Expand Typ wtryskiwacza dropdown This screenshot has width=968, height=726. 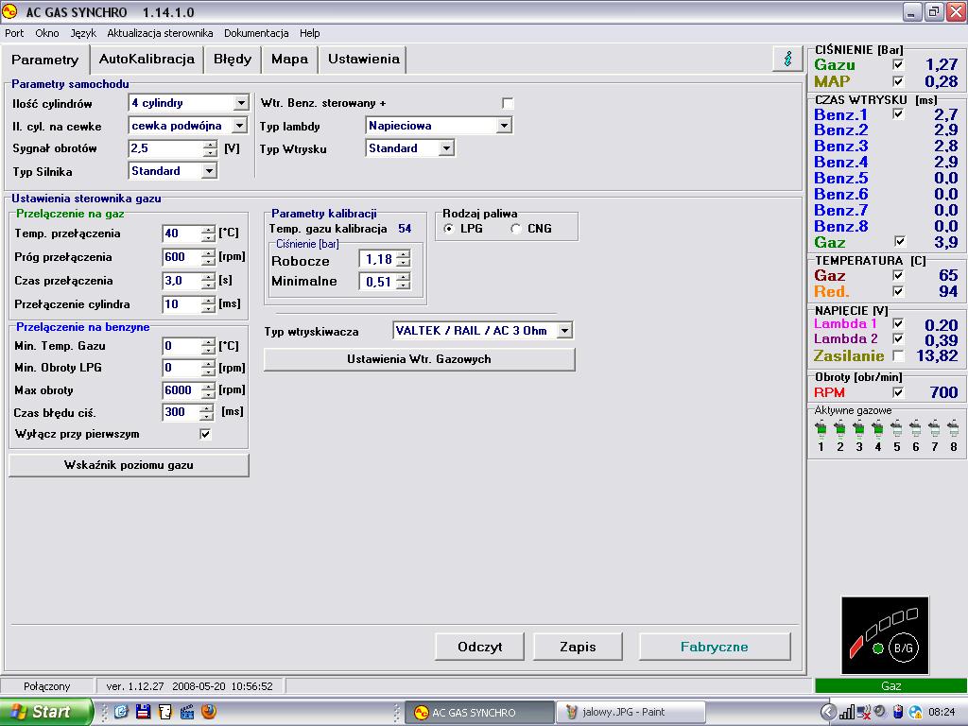(564, 331)
